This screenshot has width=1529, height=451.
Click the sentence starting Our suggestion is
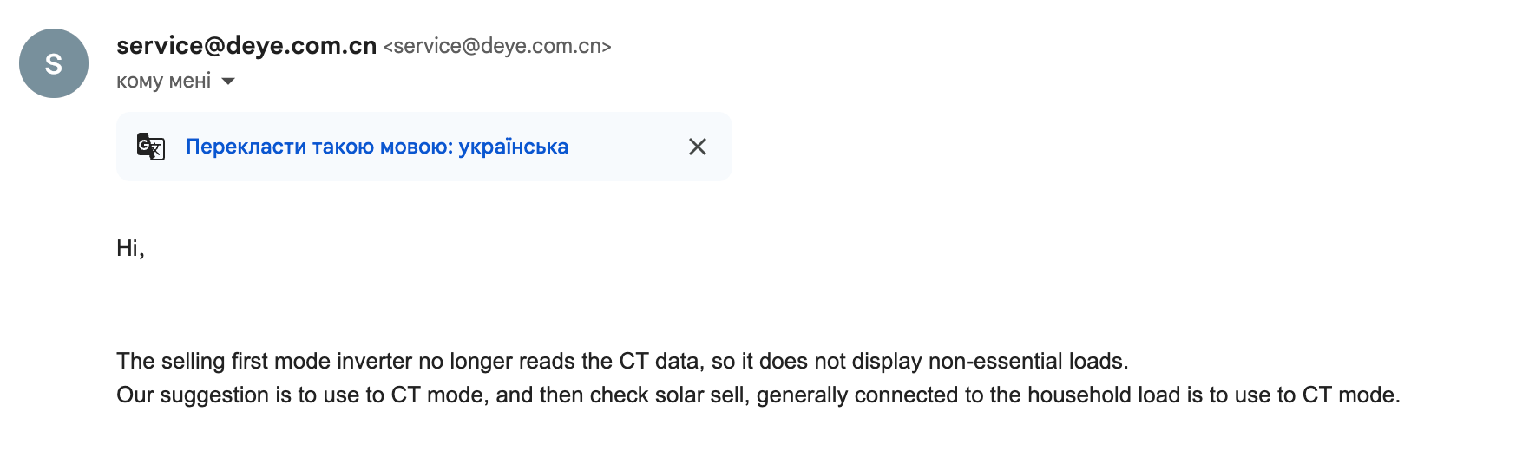(x=758, y=395)
